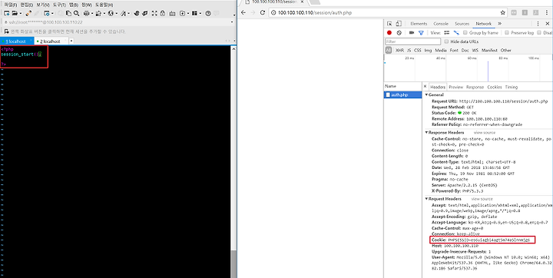Collapse the Request Headers section
Image resolution: width=553 pixels, height=278 pixels.
tap(426, 199)
